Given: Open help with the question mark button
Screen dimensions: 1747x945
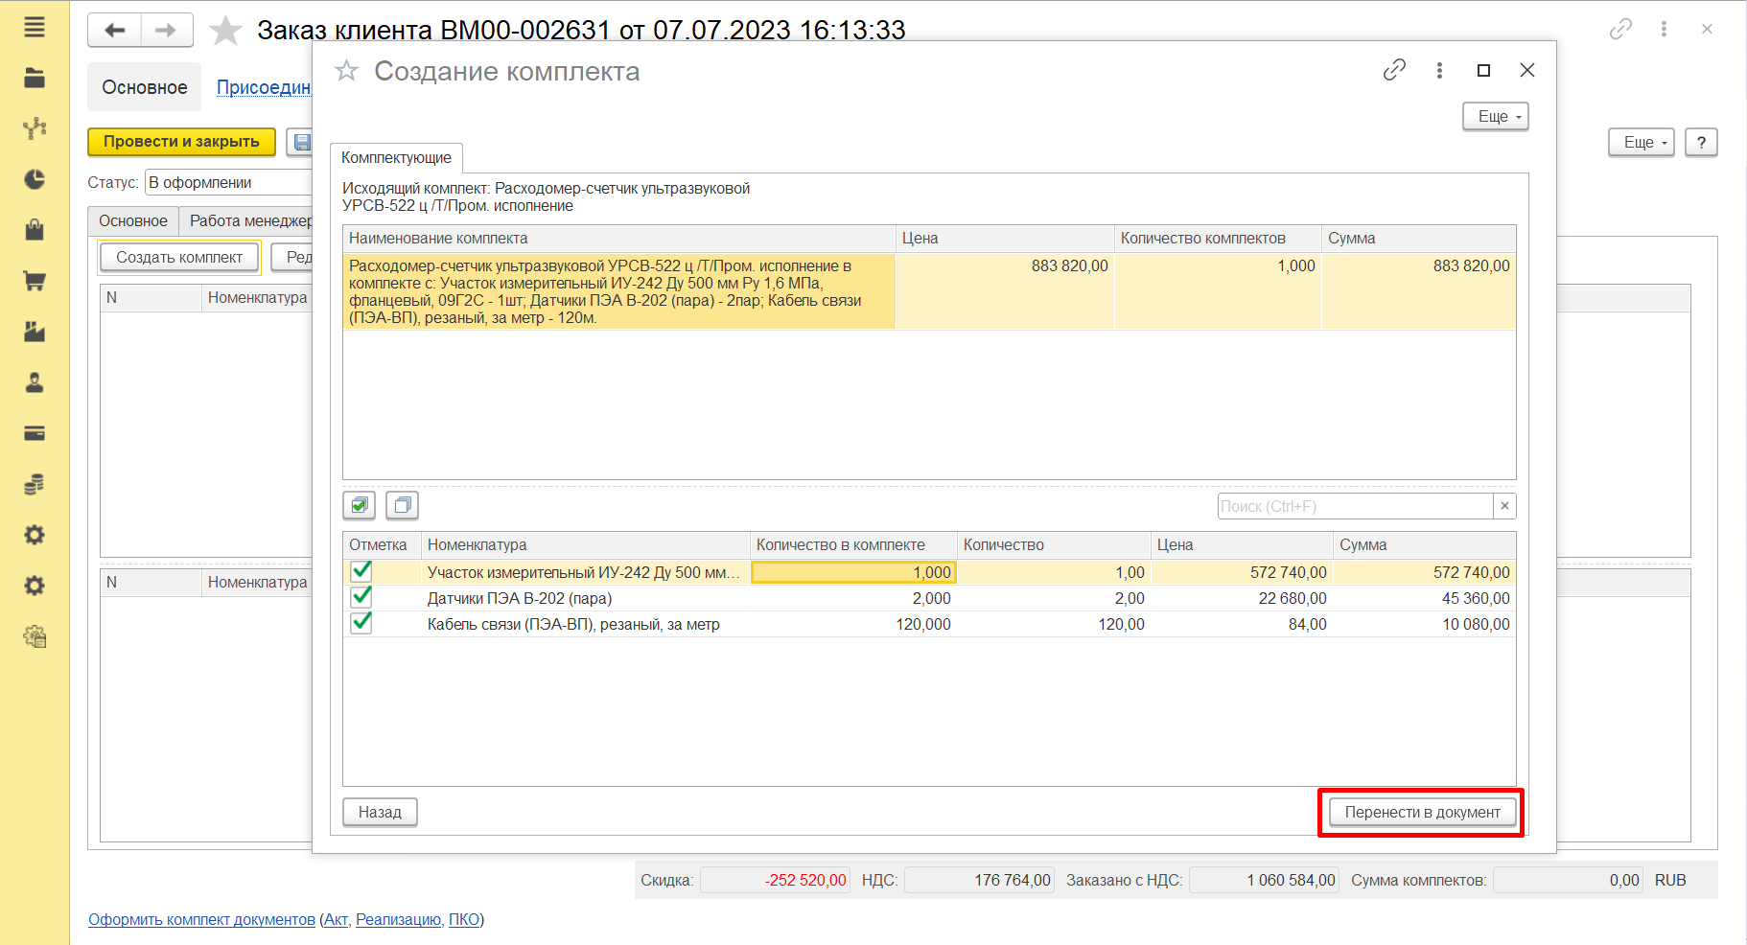Looking at the screenshot, I should click(1701, 142).
